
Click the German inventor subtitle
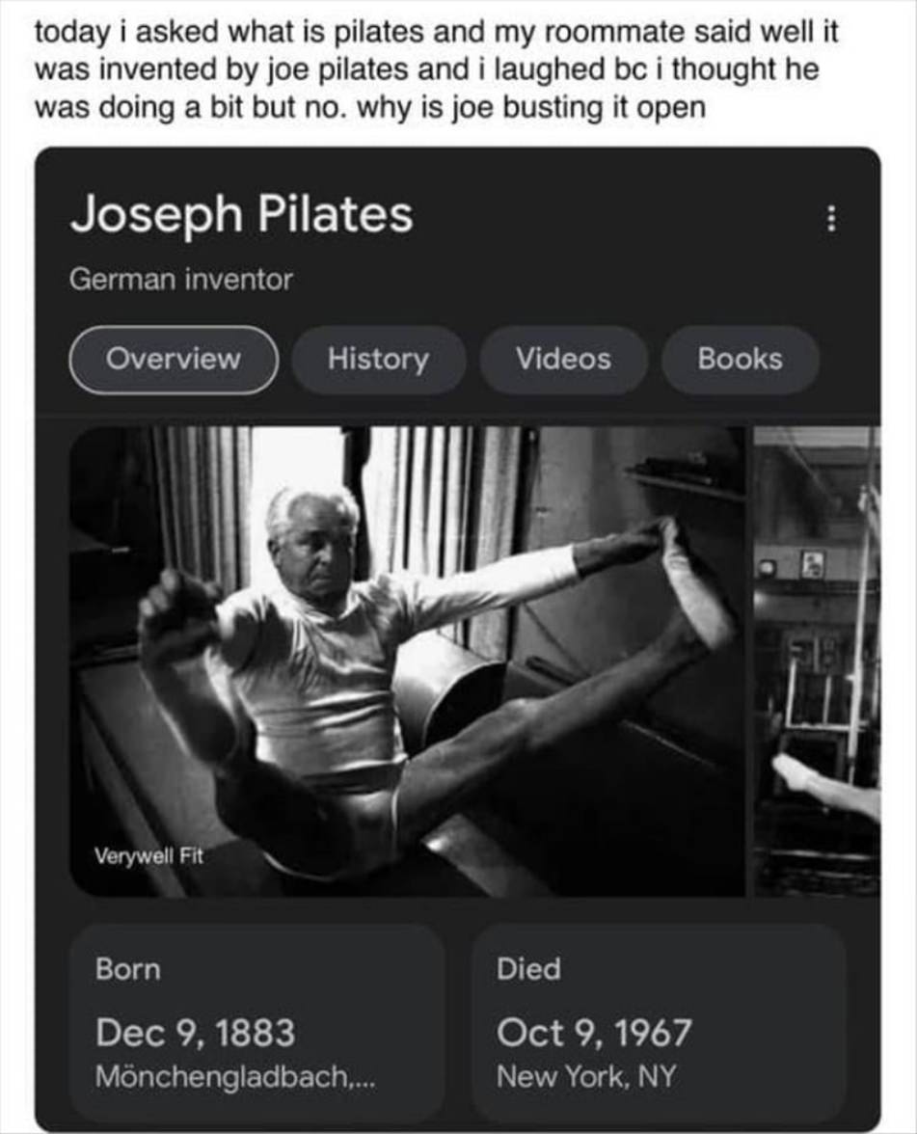[x=181, y=281]
